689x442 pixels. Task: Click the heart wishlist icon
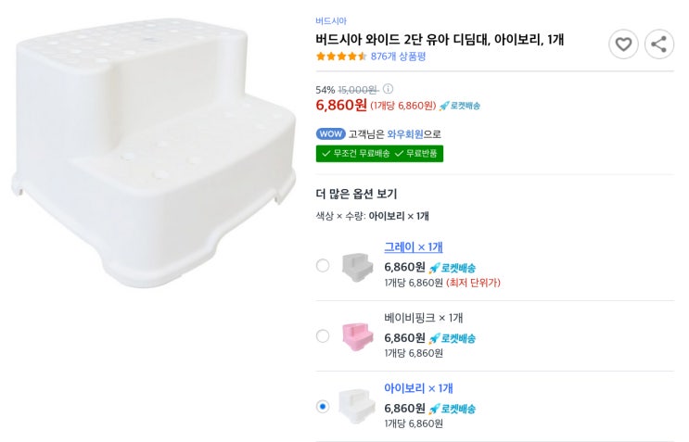point(623,44)
